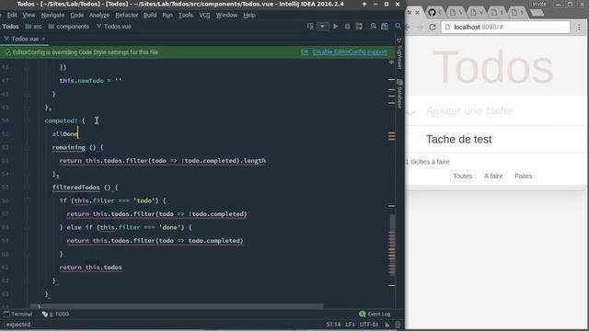Viewport: 589px width, 331px height.
Task: Close the active browser tab
Action: (417, 13)
